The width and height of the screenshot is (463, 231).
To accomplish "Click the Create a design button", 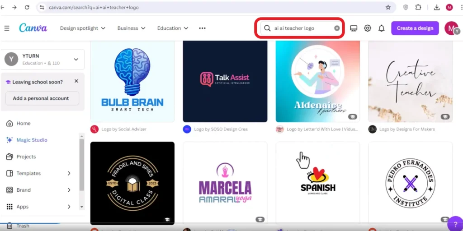I will click(415, 28).
